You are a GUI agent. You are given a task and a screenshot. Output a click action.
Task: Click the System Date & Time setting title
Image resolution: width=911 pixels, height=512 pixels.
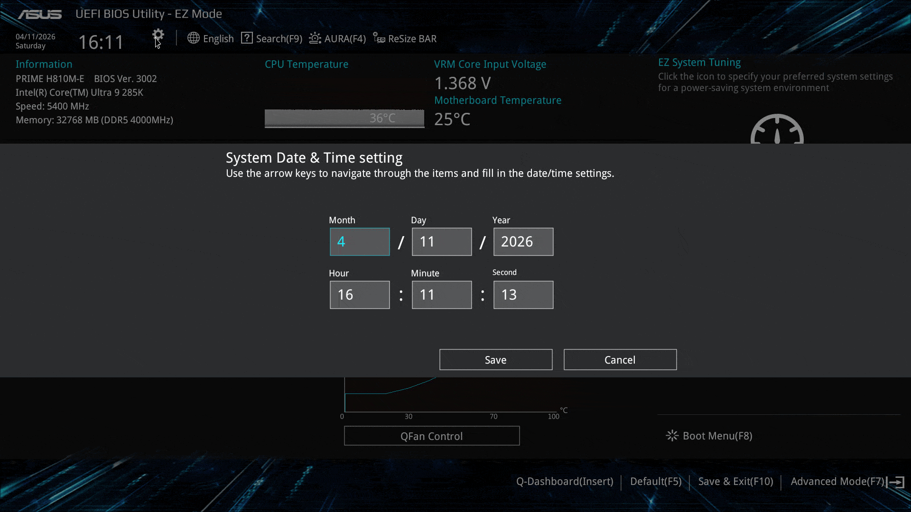pos(314,158)
